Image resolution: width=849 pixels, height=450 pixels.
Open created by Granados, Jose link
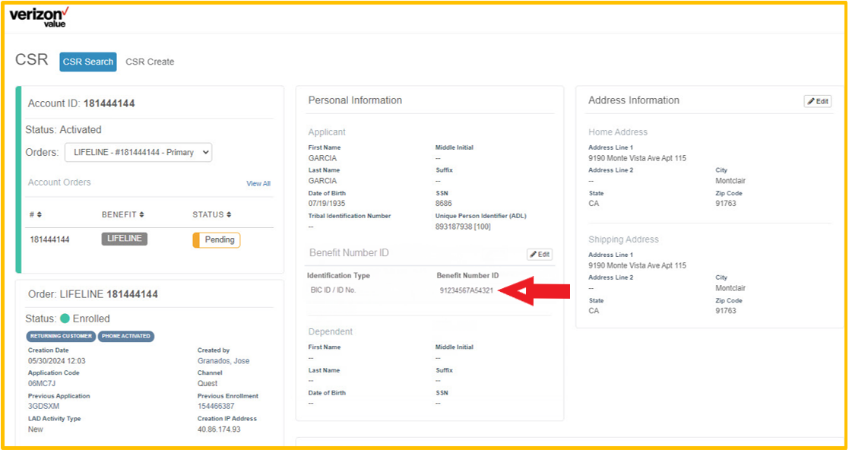tap(223, 360)
